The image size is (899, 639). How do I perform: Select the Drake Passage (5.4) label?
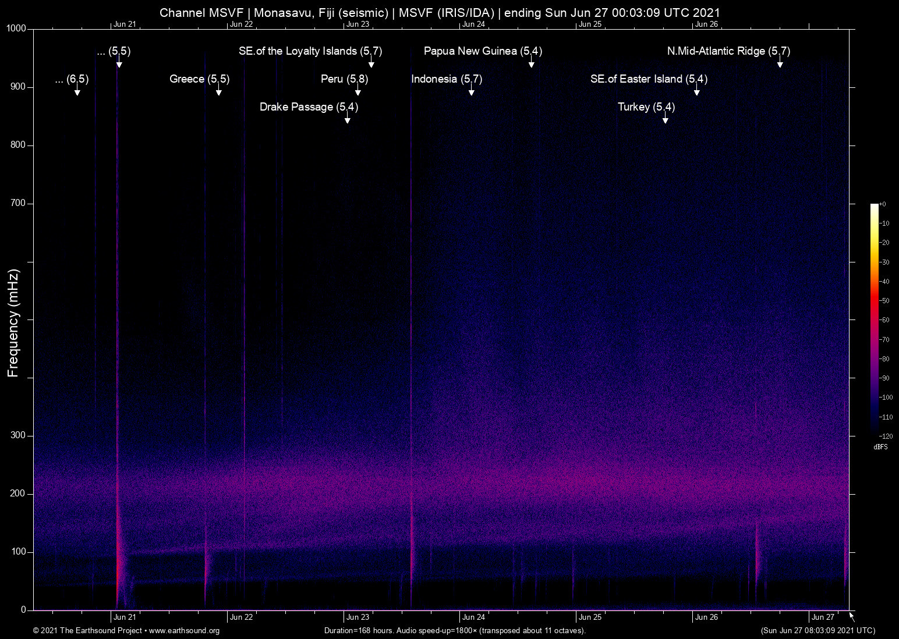click(309, 107)
